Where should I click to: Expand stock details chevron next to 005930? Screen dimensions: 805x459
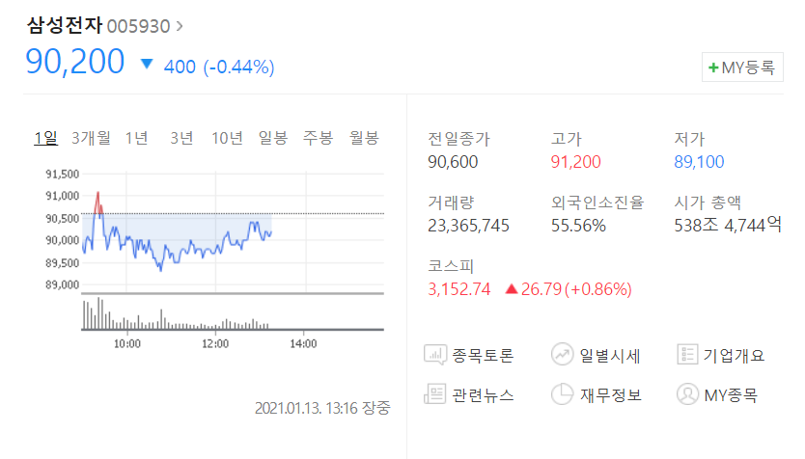point(180,26)
